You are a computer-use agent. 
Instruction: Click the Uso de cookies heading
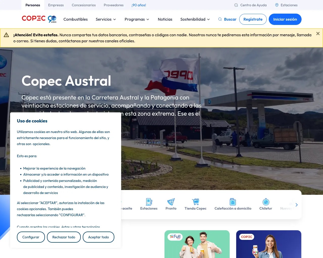[32, 121]
